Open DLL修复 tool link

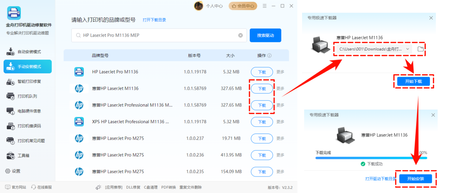[134, 187]
